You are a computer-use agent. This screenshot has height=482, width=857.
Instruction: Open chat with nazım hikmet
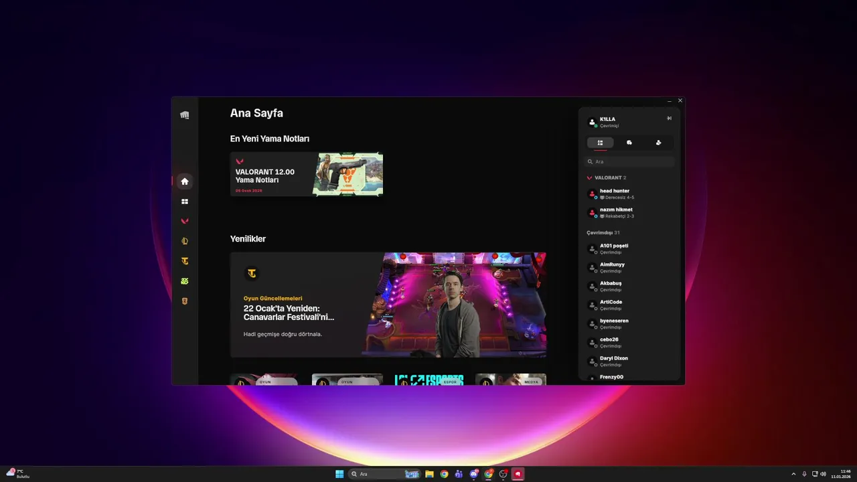tap(629, 213)
